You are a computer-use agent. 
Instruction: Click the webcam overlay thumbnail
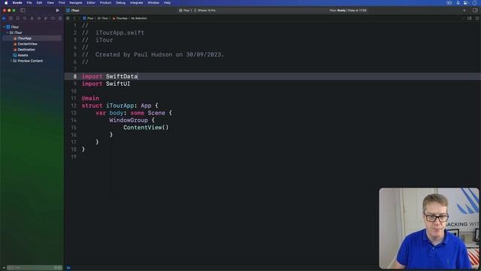coord(429,229)
